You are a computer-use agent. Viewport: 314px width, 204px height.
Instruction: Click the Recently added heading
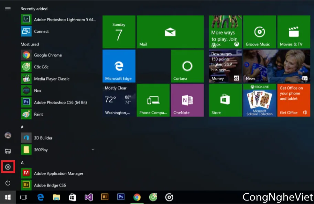click(x=34, y=9)
